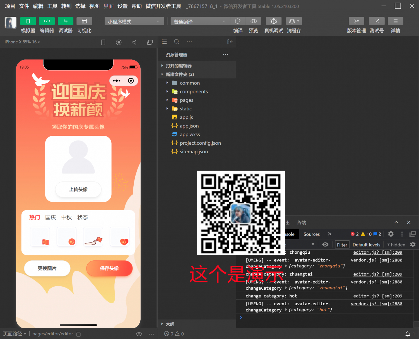Toggle the eye icon in console toolbar
The width and height of the screenshot is (419, 339).
325,244
